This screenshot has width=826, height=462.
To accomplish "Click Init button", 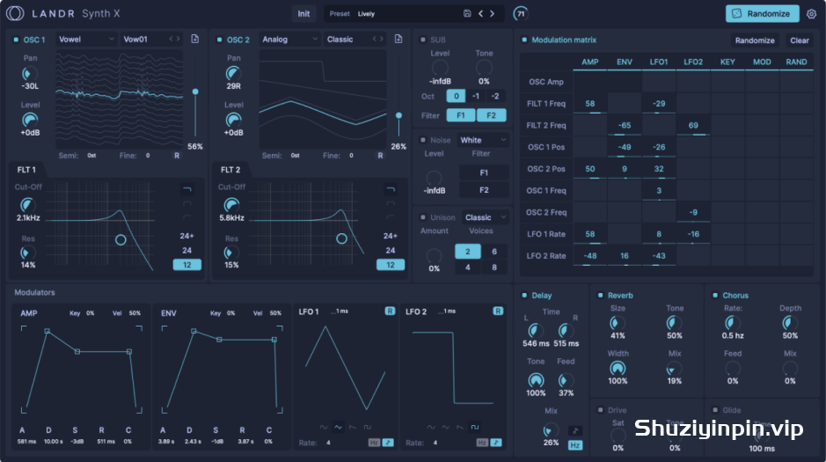I will click(304, 14).
